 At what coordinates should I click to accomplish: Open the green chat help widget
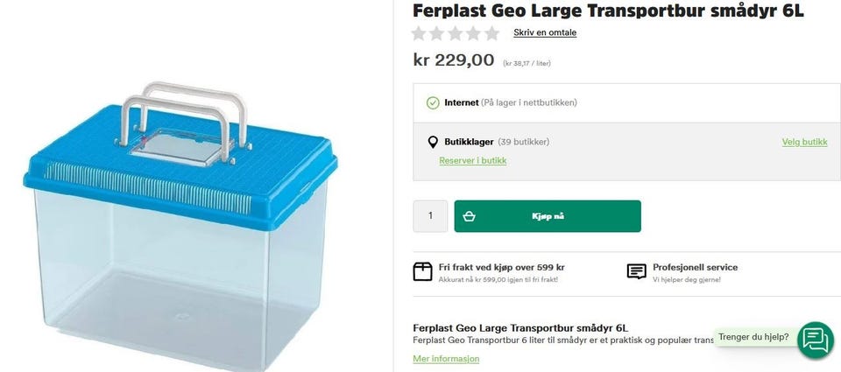coord(816,339)
